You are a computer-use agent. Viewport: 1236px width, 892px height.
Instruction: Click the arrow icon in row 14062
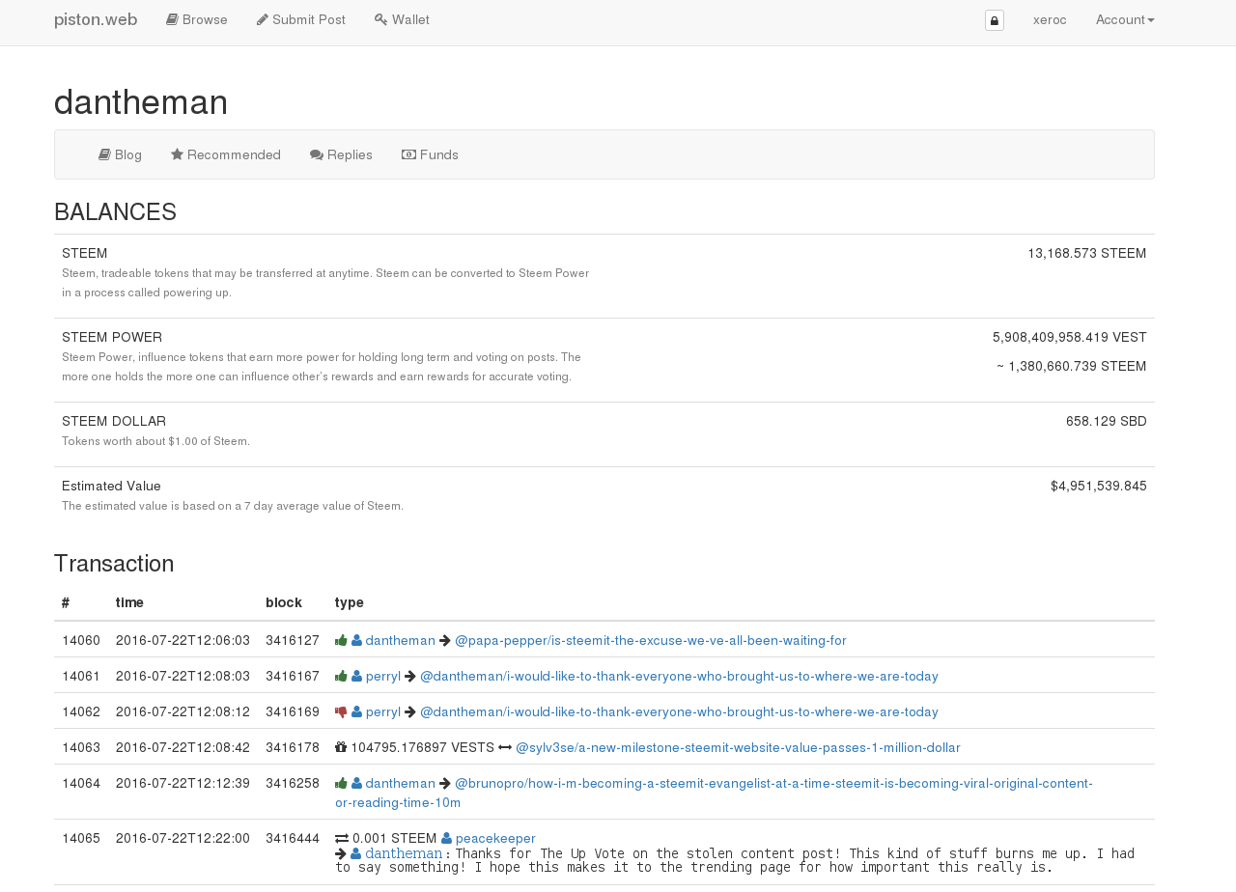(410, 711)
